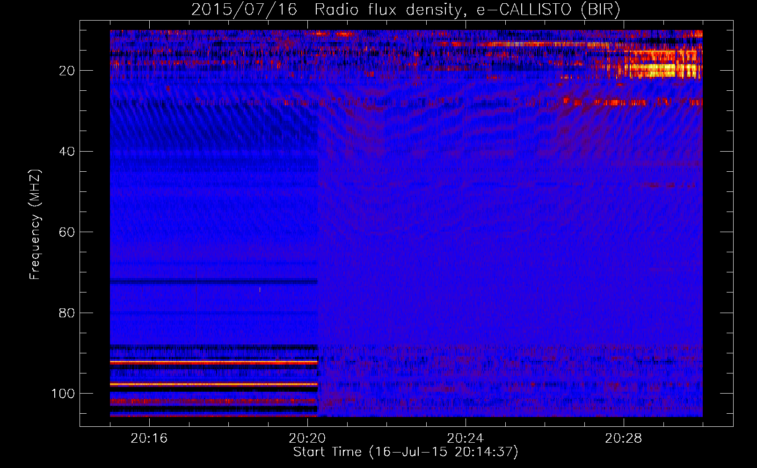Click the 'Start Time (16-Jul-15 20:14:37)' label
This screenshot has width=757, height=468.
pyautogui.click(x=406, y=452)
